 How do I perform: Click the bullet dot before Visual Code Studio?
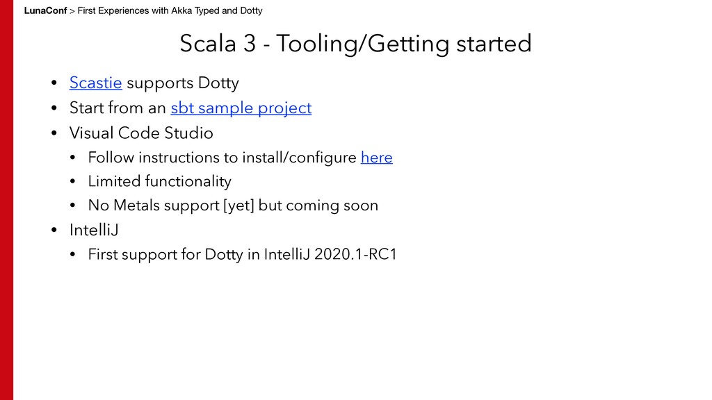53,133
